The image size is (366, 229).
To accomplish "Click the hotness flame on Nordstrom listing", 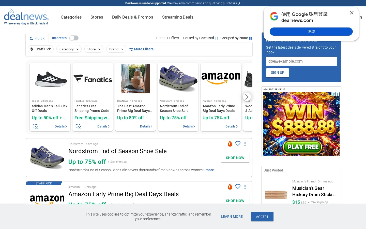I will click(230, 144).
